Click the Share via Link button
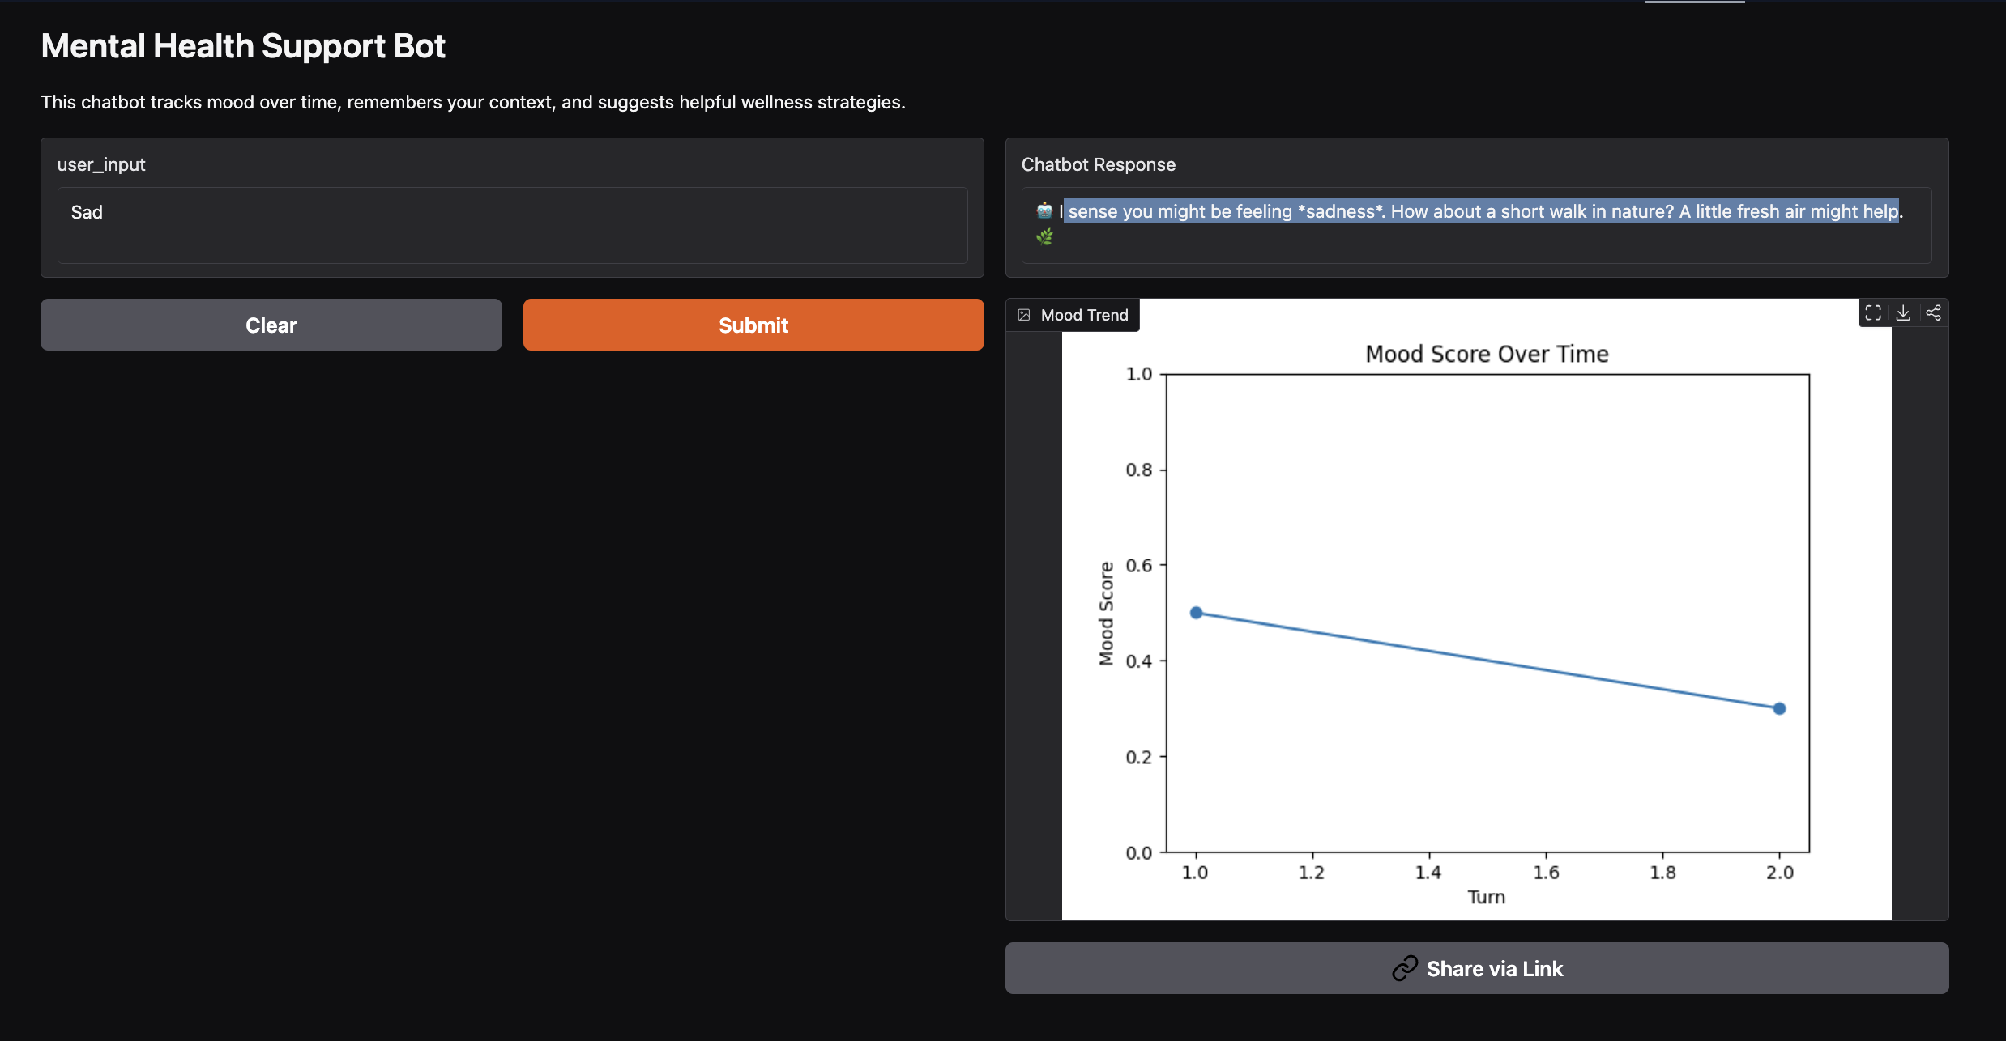Viewport: 2006px width, 1041px height. coord(1476,968)
